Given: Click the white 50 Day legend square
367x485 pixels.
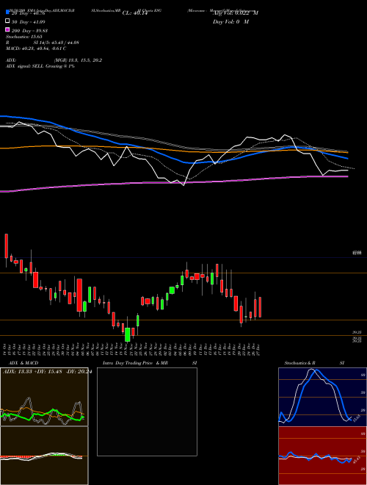Looking at the screenshot, I should (x=7, y=21).
